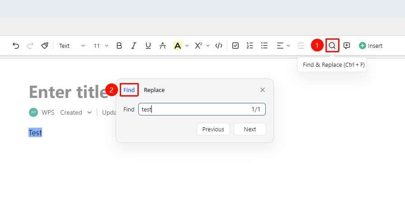405x222 pixels.
Task: Click the WPS author name
Action: click(x=48, y=112)
